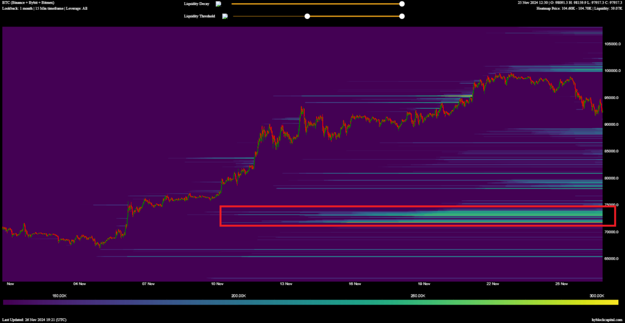Click the Liquidity Decay info icon

coord(219,4)
